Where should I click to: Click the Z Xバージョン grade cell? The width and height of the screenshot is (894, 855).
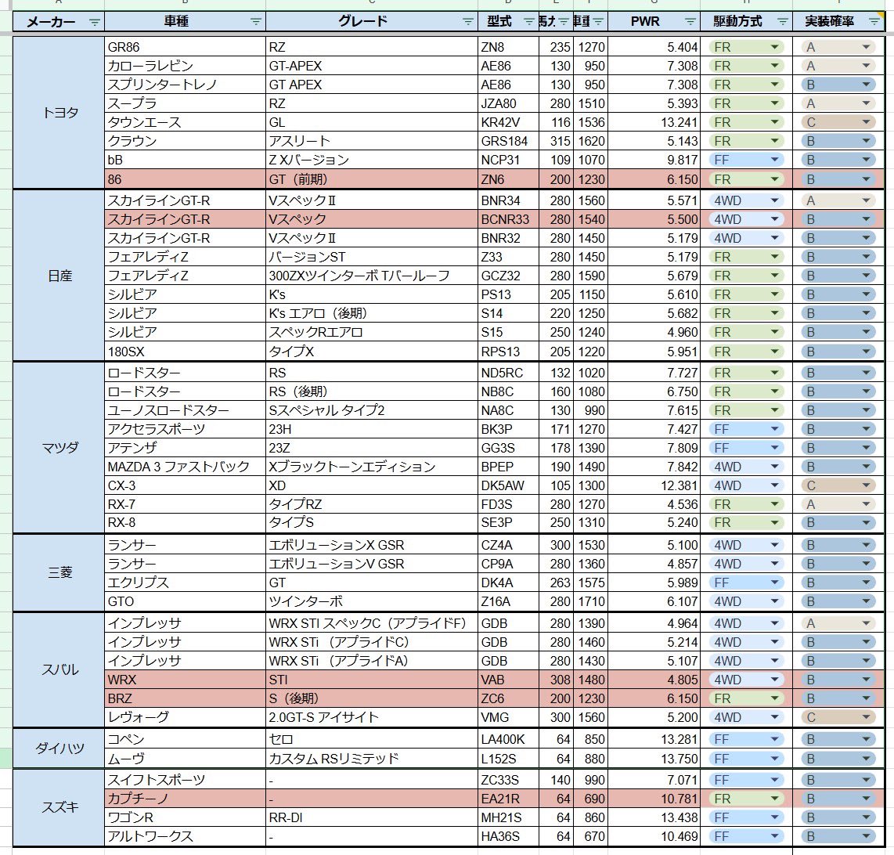372,160
